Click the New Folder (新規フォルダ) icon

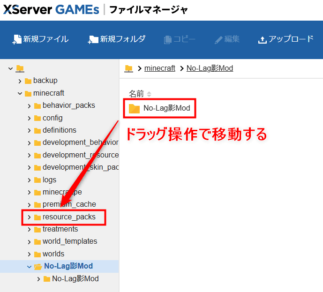93,40
